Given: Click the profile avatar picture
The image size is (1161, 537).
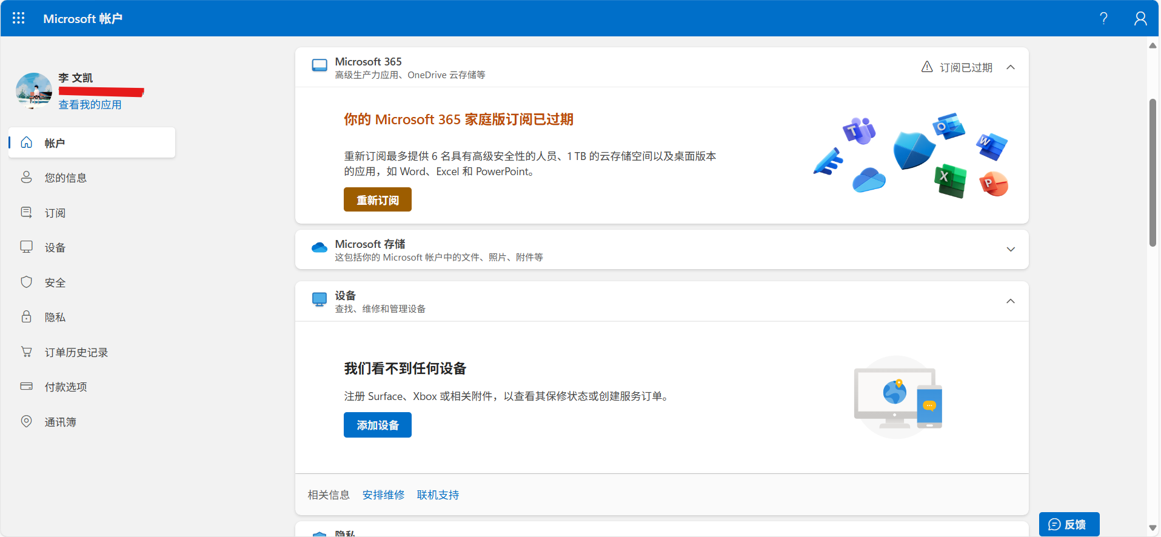Looking at the screenshot, I should pos(34,91).
